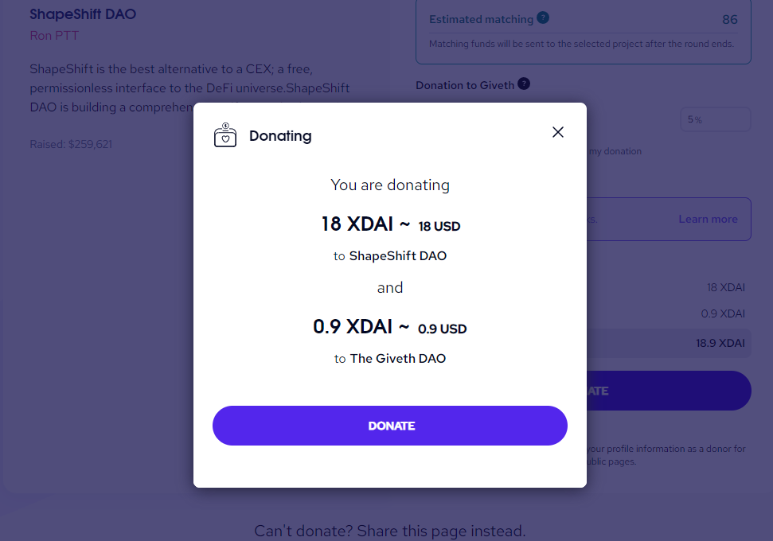Click the ShapeShift DAO recipient name in modal

point(398,255)
